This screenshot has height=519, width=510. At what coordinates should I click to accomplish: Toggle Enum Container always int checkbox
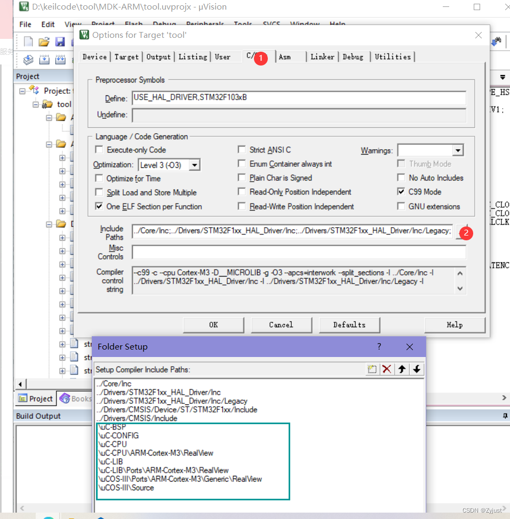[x=242, y=164]
